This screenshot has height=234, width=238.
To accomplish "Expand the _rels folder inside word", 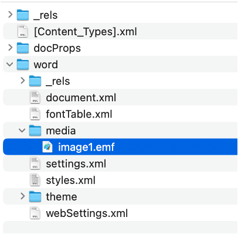I will click(x=23, y=81).
